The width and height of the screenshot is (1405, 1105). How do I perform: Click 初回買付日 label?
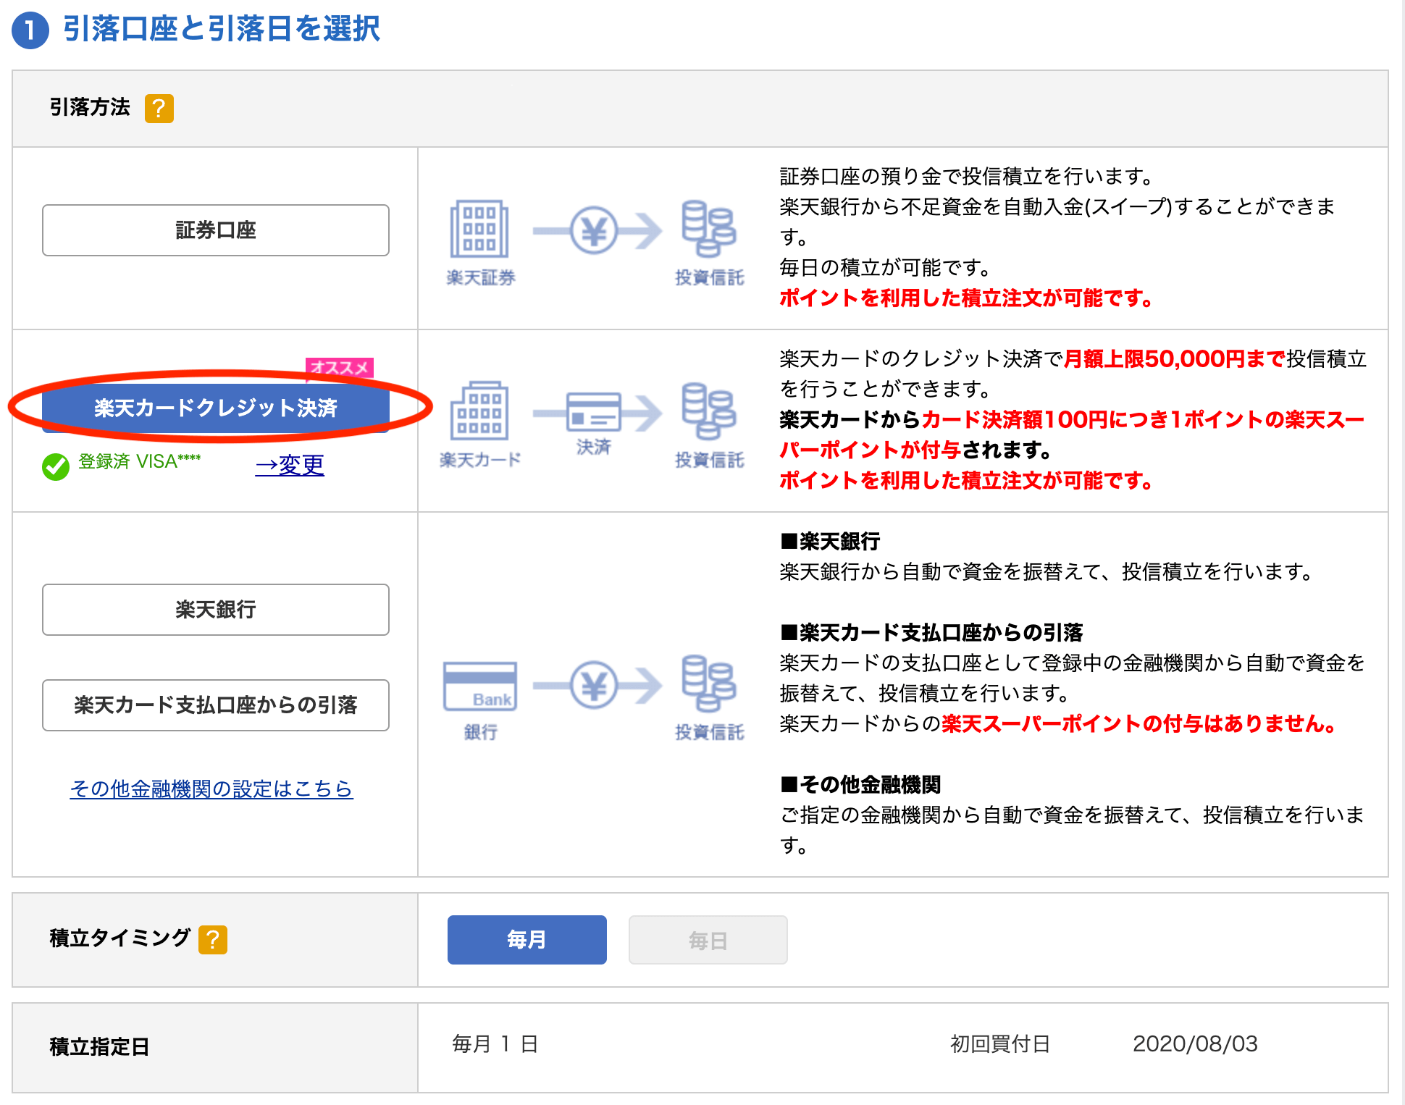click(1000, 1044)
